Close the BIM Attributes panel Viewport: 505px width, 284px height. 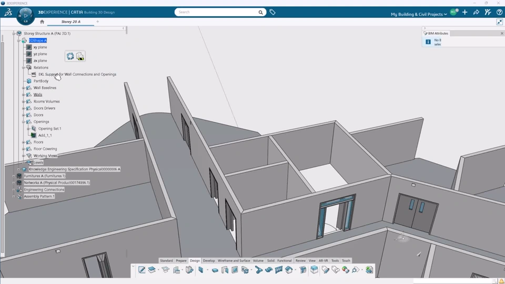click(x=502, y=34)
